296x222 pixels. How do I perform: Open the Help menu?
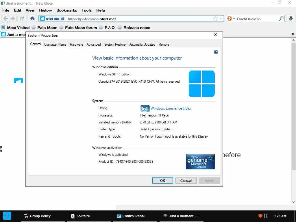pos(101,10)
